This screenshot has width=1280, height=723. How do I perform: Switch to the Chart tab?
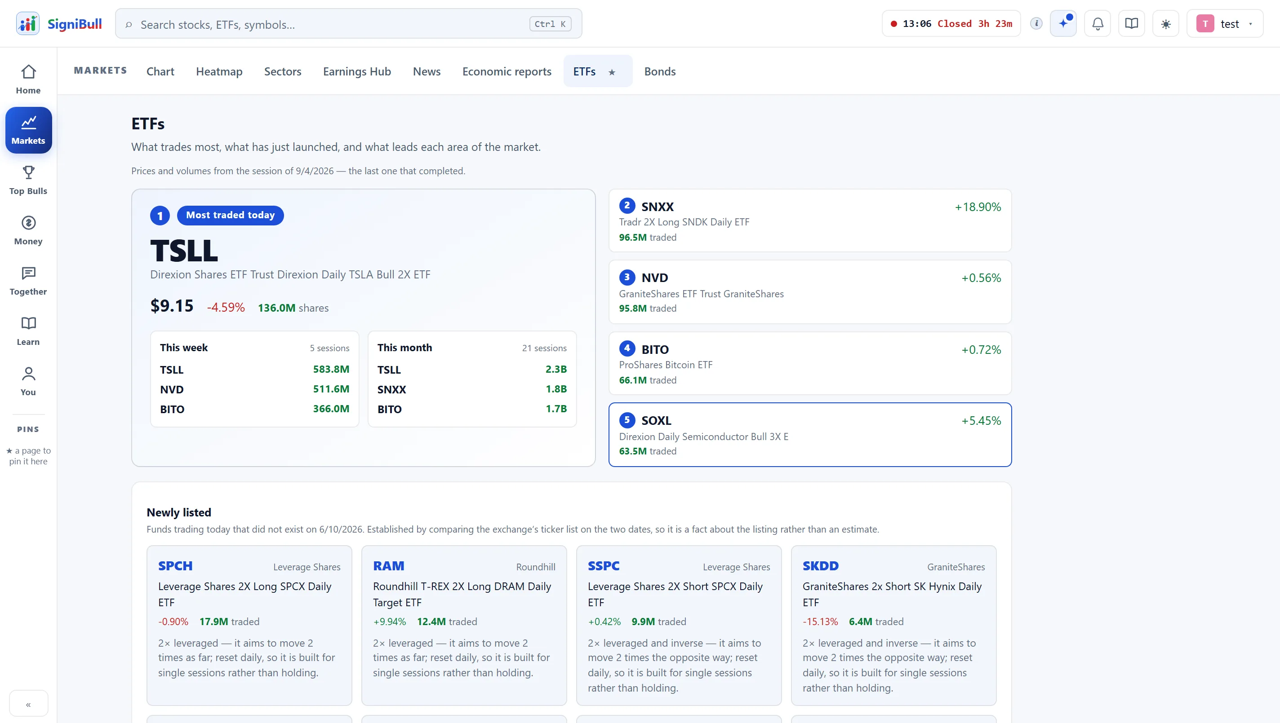[x=160, y=71]
